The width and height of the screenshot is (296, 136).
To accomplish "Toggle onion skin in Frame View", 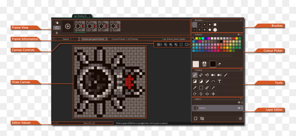I will pos(57,23).
